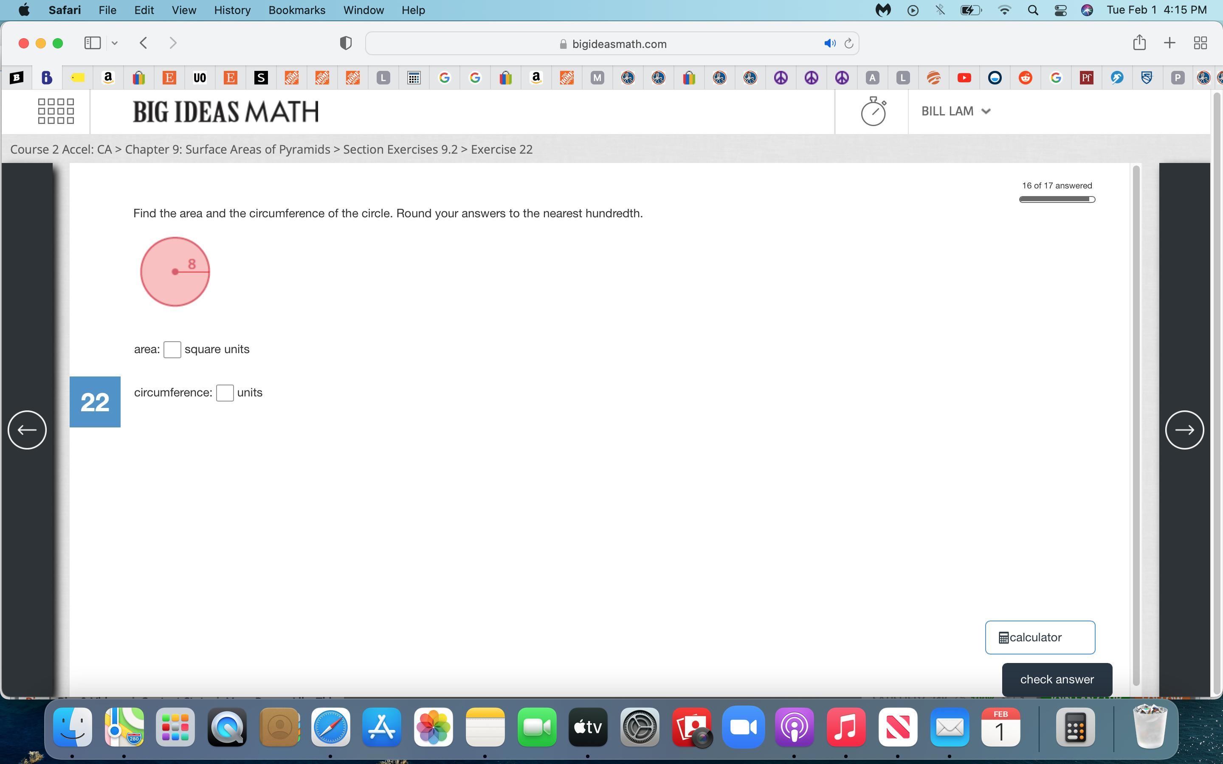Click the area answer input box

click(x=172, y=350)
